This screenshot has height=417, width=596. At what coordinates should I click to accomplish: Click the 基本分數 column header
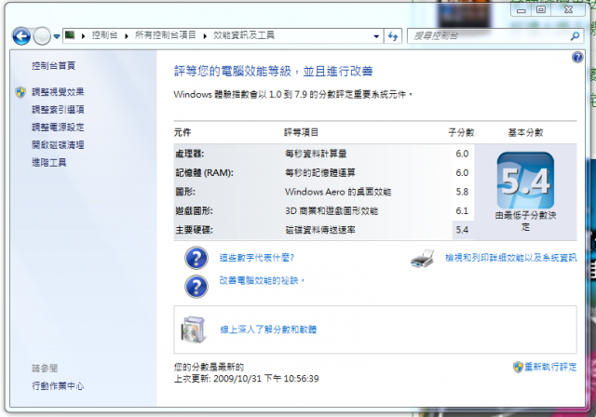point(525,132)
